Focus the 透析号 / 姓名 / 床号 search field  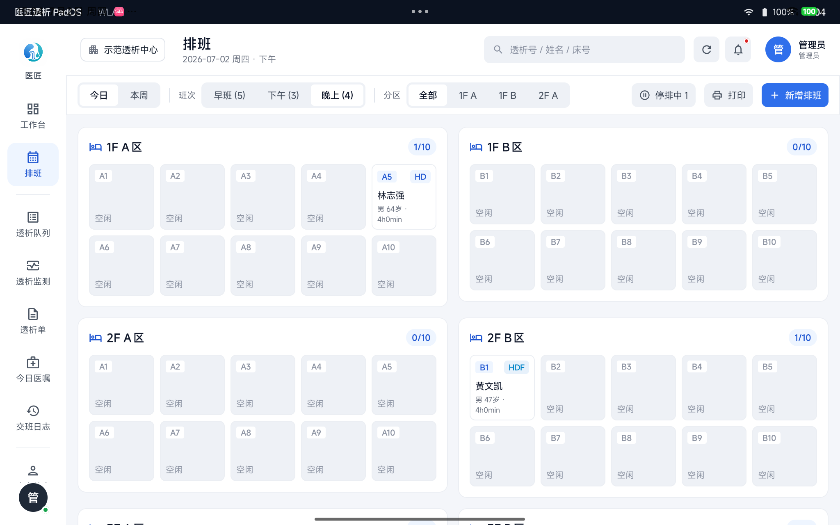point(584,50)
